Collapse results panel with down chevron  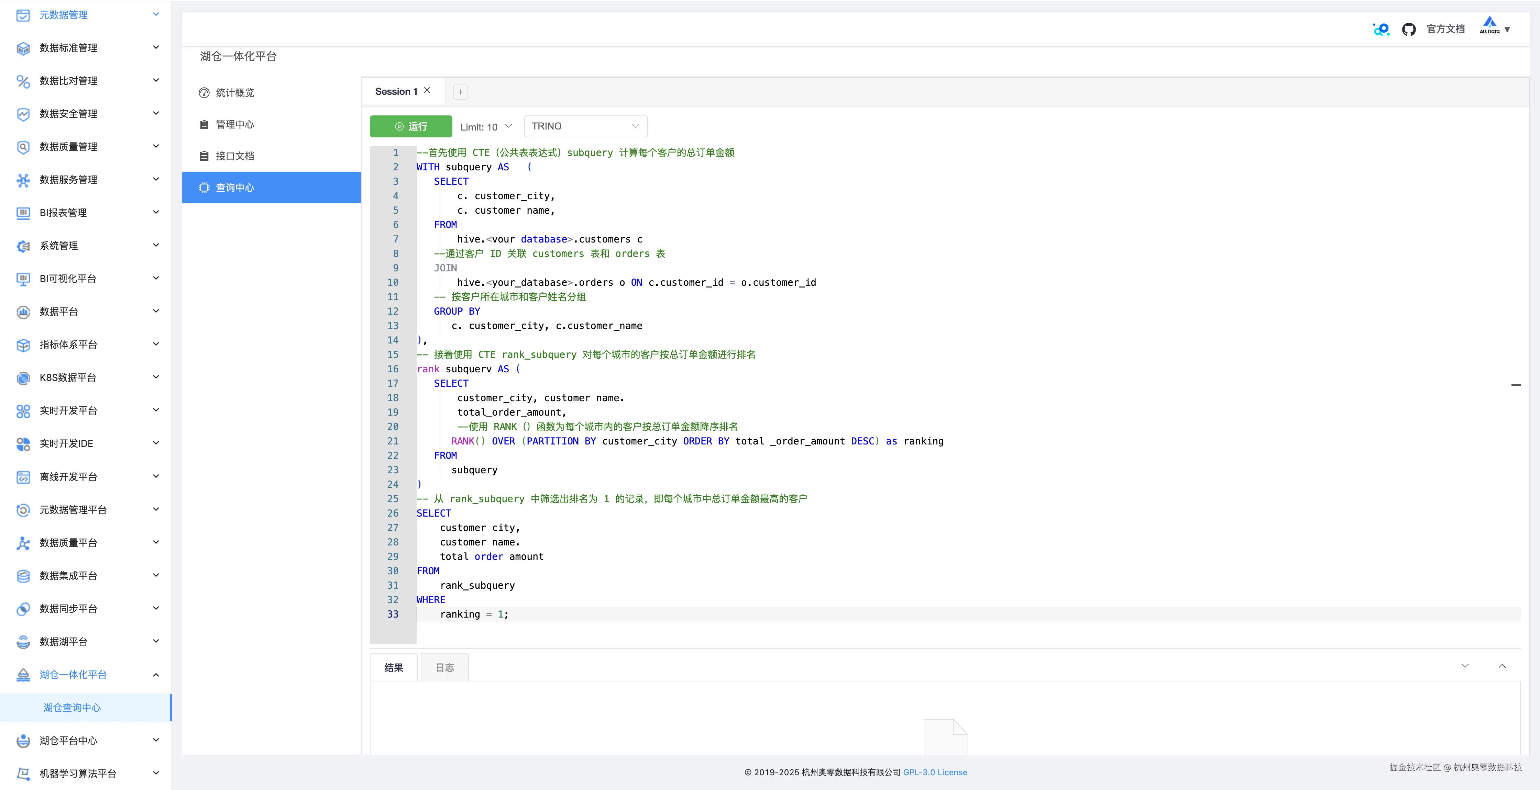1465,666
